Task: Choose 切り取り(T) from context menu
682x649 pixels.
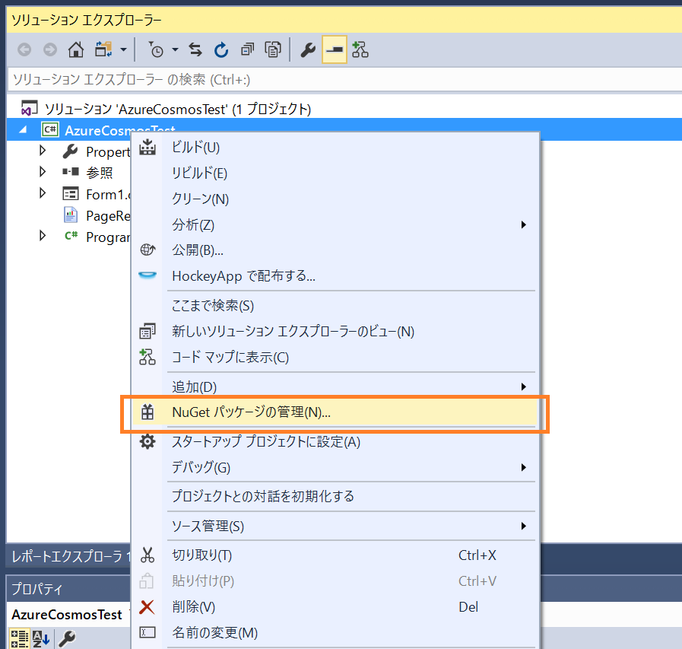Action: click(335, 555)
